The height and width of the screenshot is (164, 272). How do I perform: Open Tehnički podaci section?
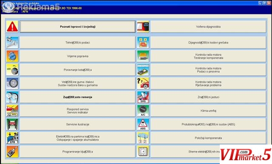[77, 42]
